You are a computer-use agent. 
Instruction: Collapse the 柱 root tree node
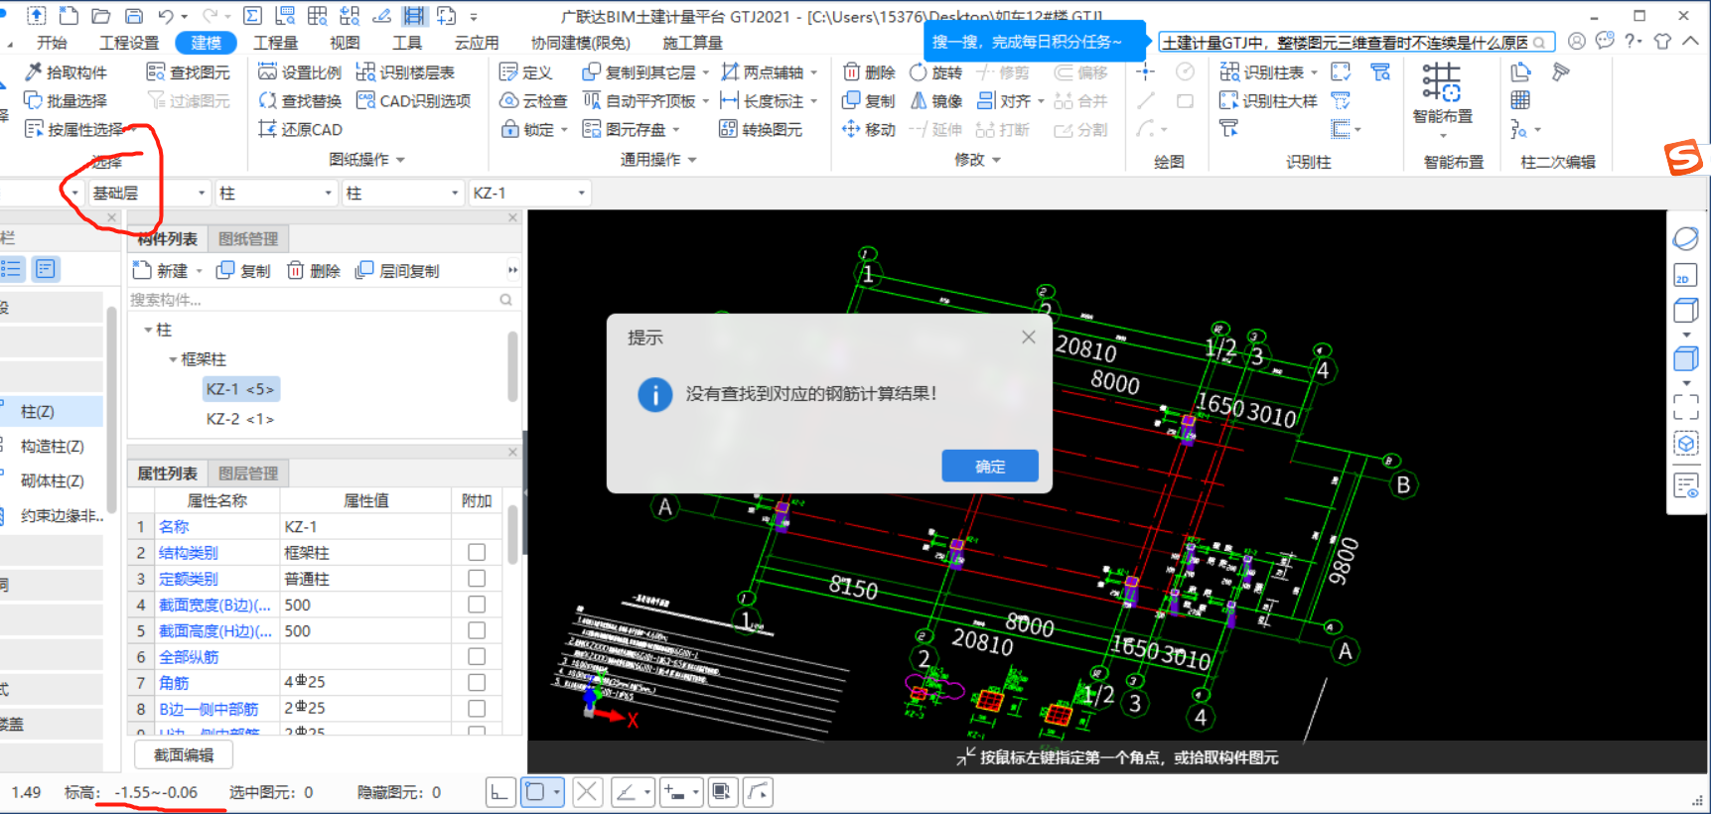(148, 330)
